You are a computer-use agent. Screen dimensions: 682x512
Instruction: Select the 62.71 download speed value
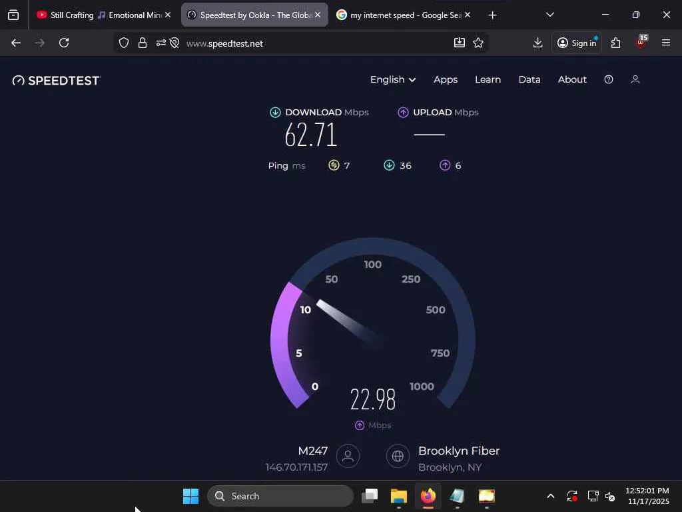pos(311,135)
